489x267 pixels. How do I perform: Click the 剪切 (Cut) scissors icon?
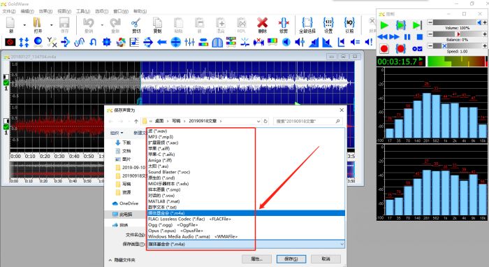pos(136,25)
